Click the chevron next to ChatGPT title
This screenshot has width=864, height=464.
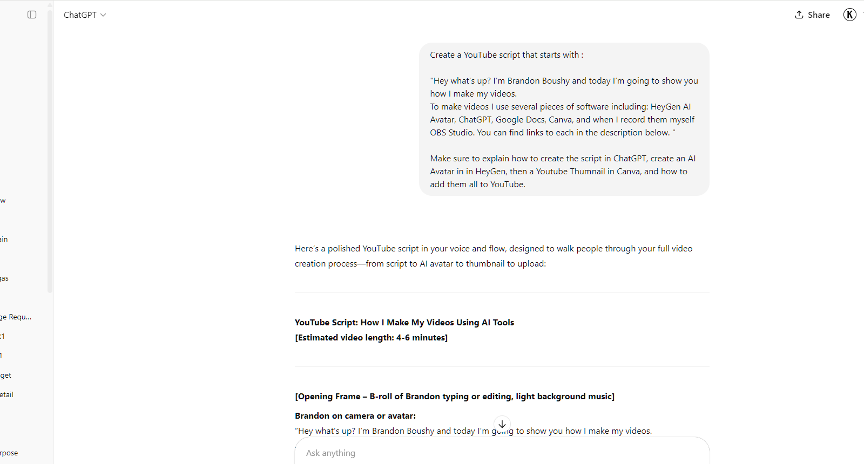pos(103,15)
